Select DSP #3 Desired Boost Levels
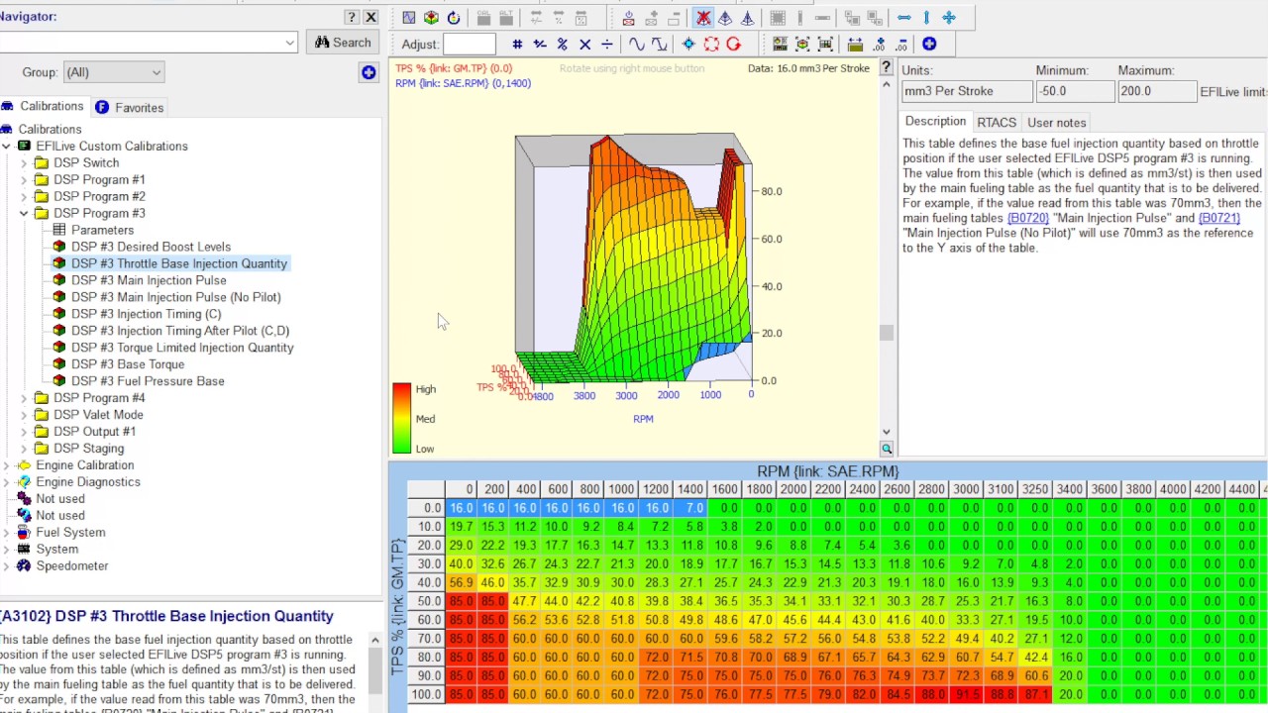 pyautogui.click(x=151, y=247)
